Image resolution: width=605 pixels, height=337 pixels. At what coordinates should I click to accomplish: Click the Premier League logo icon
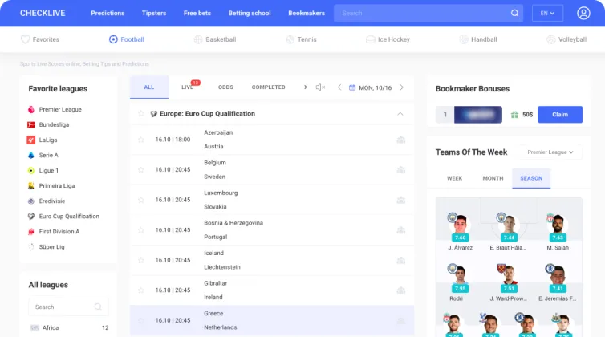(30, 110)
